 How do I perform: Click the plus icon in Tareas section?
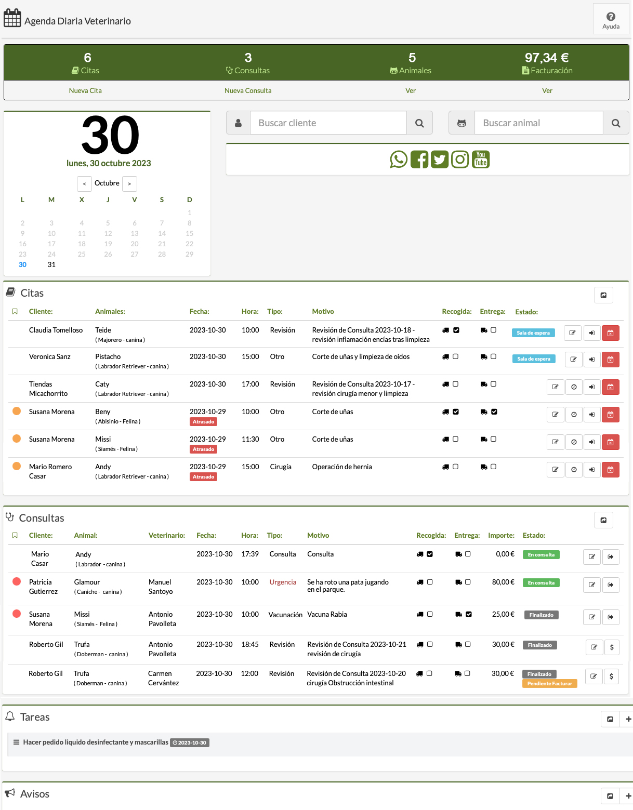[x=628, y=719]
